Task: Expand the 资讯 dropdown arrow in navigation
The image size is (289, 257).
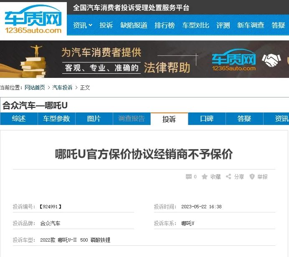Action: (90, 25)
